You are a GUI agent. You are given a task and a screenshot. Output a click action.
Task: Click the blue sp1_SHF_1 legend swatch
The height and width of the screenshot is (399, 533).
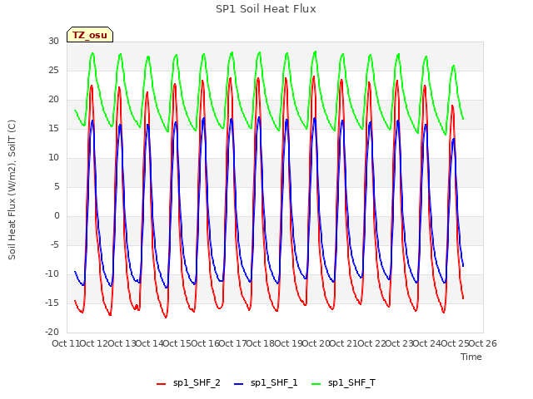tap(239, 384)
